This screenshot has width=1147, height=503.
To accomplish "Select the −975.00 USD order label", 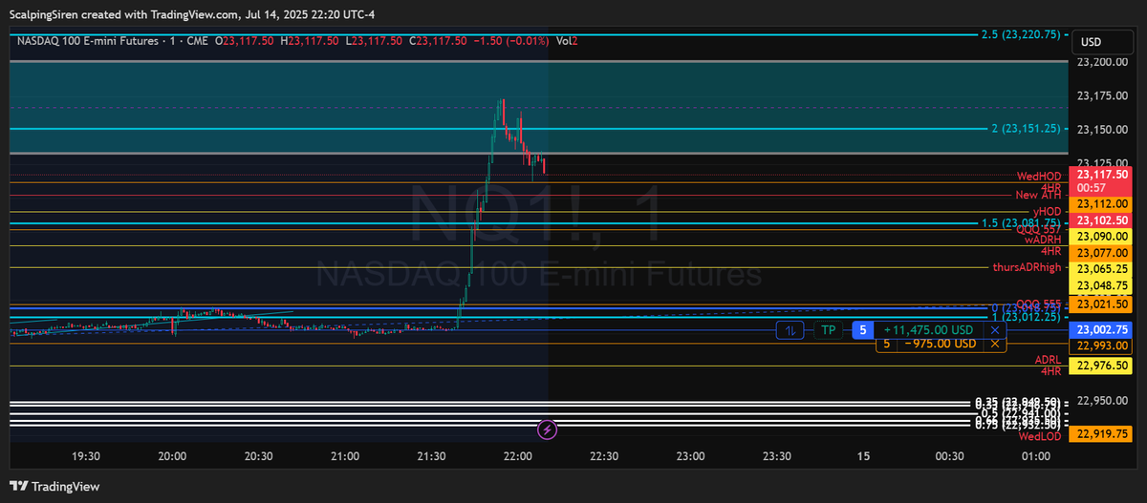I will click(x=941, y=344).
